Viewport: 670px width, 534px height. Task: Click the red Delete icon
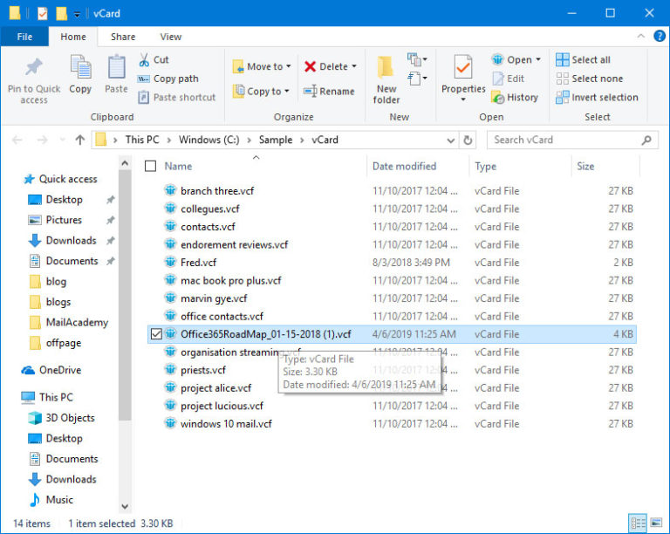tap(311, 66)
